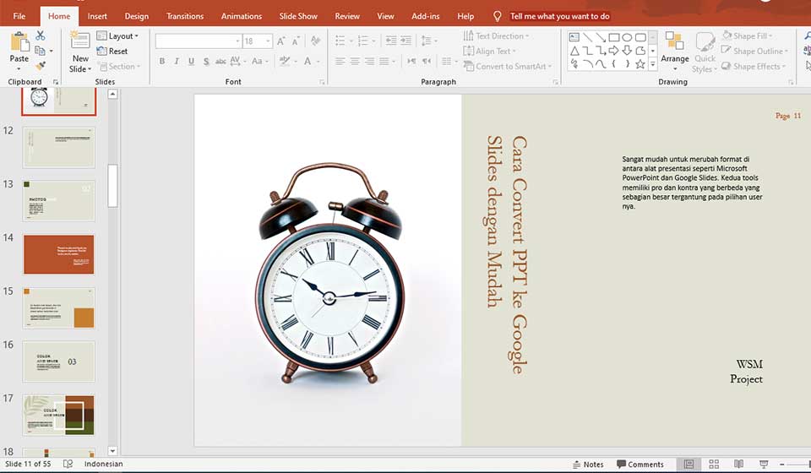Select Text Box shape in gallery

[x=574, y=37]
